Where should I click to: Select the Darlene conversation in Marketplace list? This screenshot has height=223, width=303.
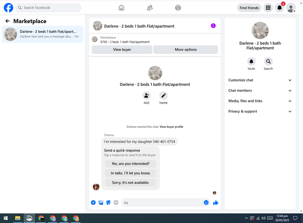[x=42, y=34]
